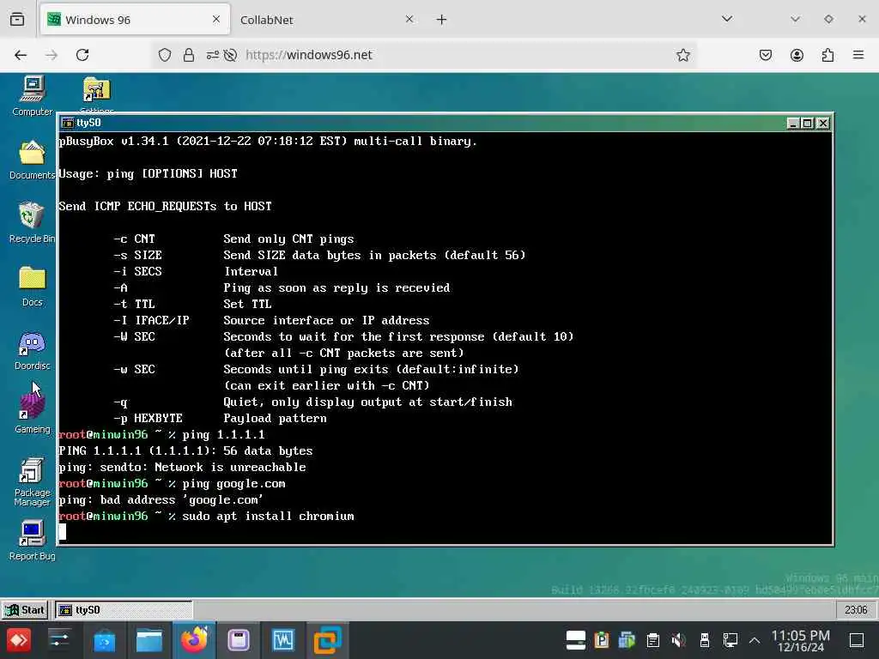Select the ttyS0 taskbar button
Viewport: 879px width, 659px height.
[124, 610]
